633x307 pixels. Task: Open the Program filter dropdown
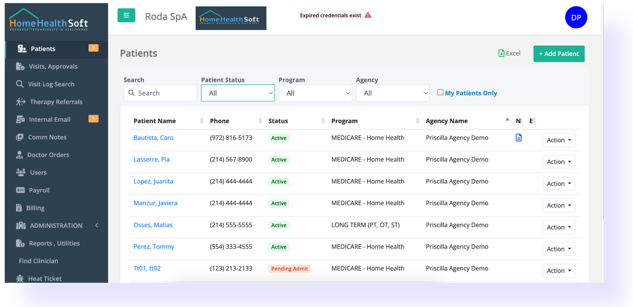coord(315,93)
